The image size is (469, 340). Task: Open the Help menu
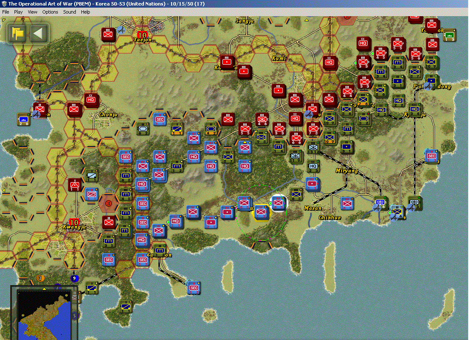pos(85,12)
